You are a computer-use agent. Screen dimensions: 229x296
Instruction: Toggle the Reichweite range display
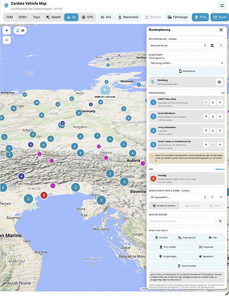[x=128, y=17]
